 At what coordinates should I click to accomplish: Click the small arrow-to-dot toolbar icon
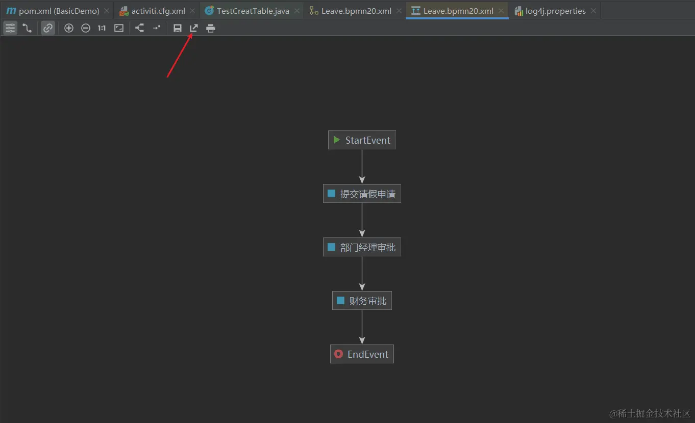157,28
